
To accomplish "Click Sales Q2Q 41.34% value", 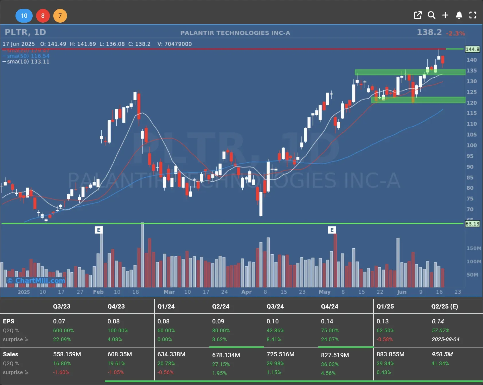I will click(x=440, y=364).
